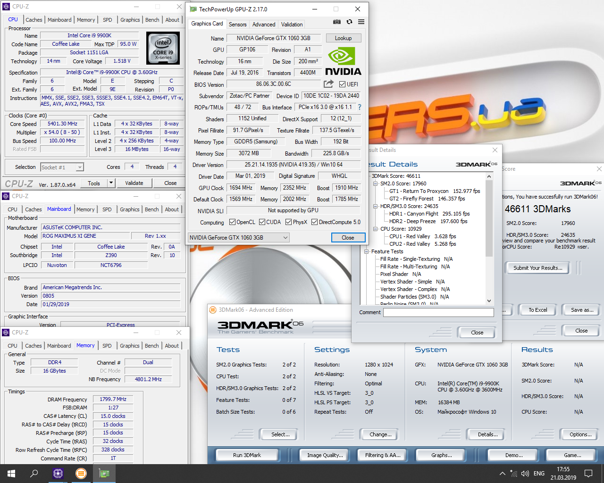The width and height of the screenshot is (604, 483).
Task: Toggle the PhysX checkbox
Action: [x=288, y=222]
